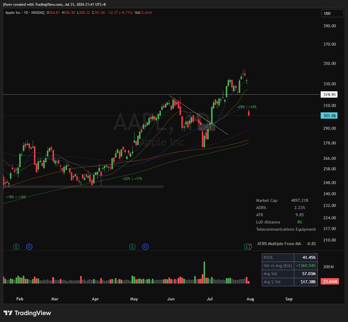Click the 350.00 price axis label
This screenshot has width=348, height=322.
click(x=330, y=63)
